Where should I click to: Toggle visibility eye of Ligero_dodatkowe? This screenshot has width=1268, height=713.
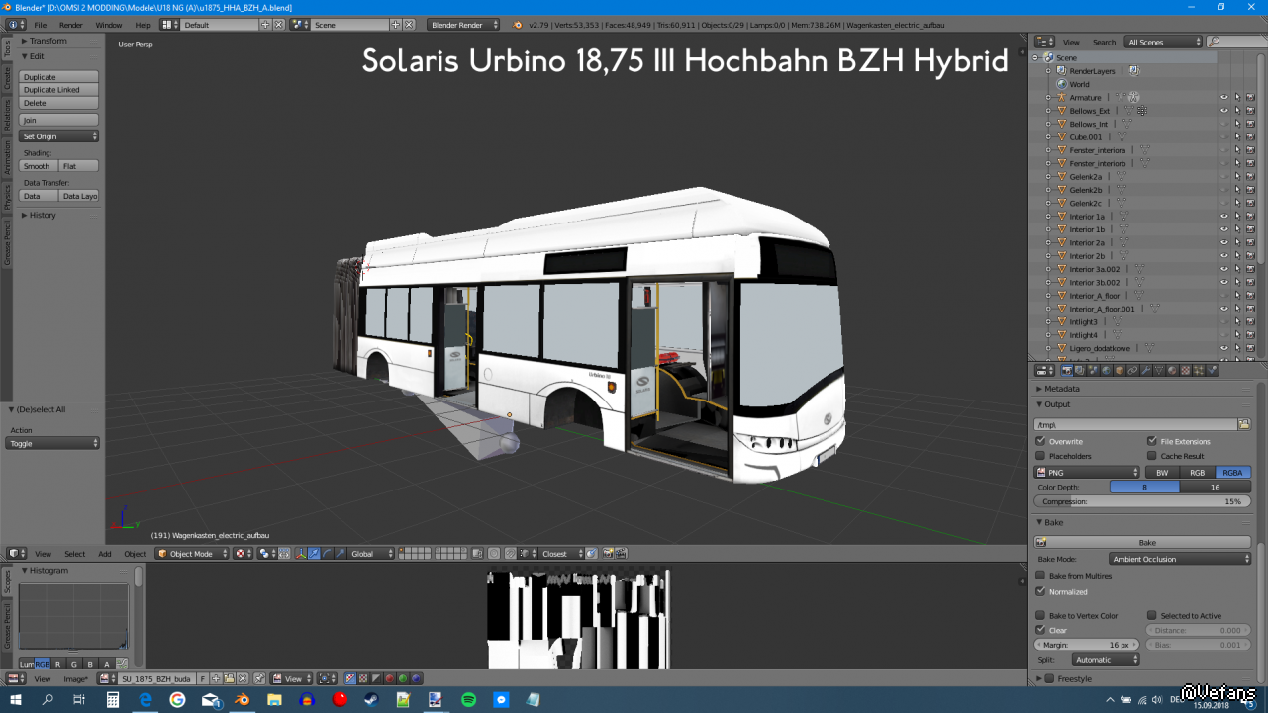pos(1223,348)
